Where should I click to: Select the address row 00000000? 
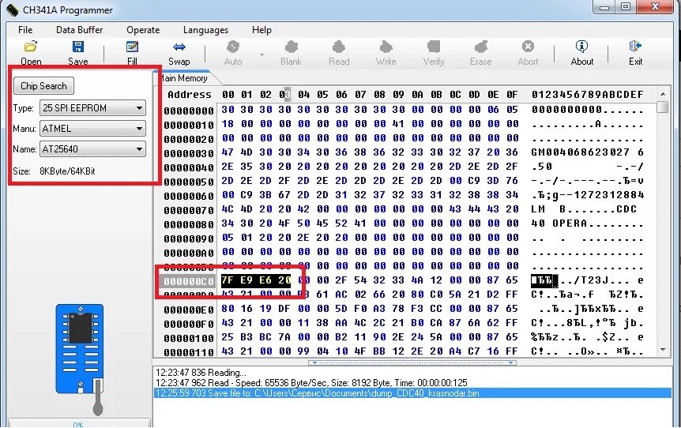pyautogui.click(x=189, y=111)
